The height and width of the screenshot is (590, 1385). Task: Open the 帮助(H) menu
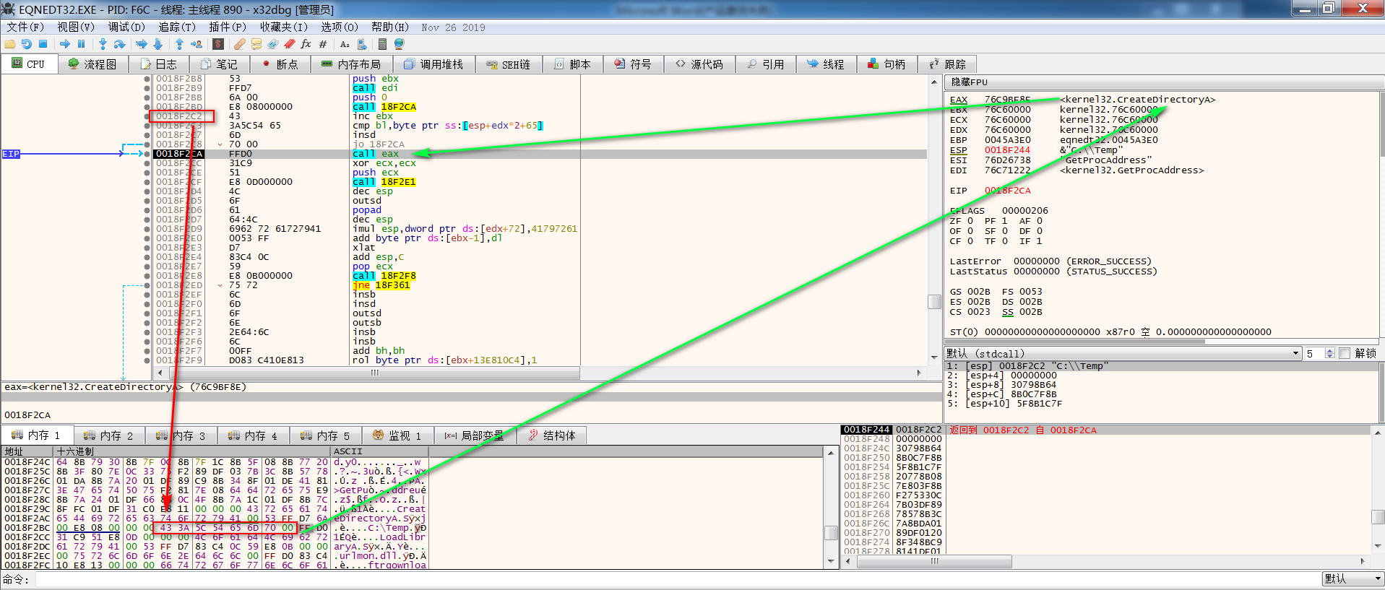[x=390, y=27]
